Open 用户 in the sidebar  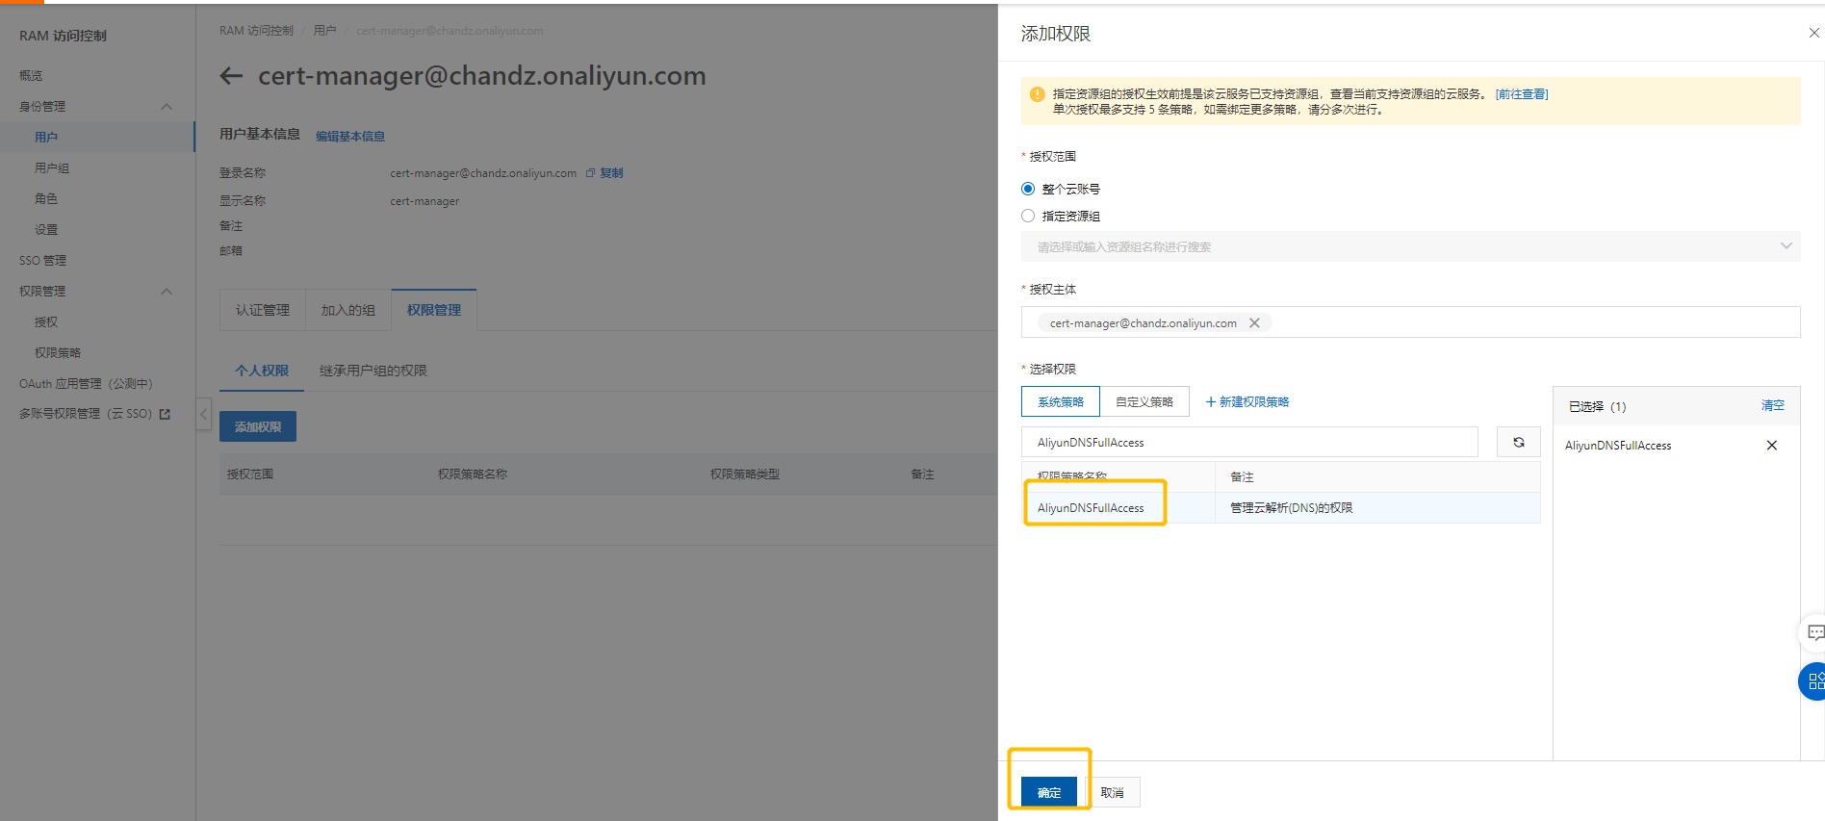coord(46,137)
